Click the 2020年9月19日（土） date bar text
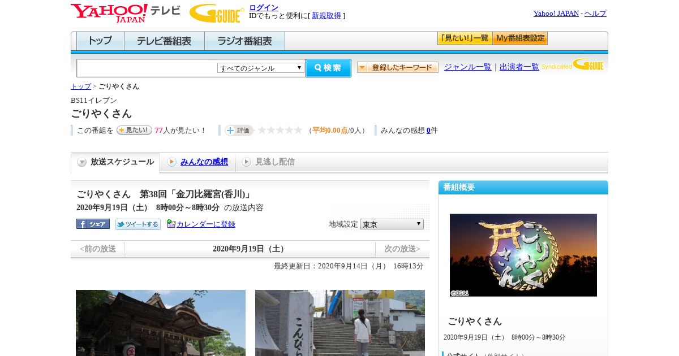 [x=250, y=249]
